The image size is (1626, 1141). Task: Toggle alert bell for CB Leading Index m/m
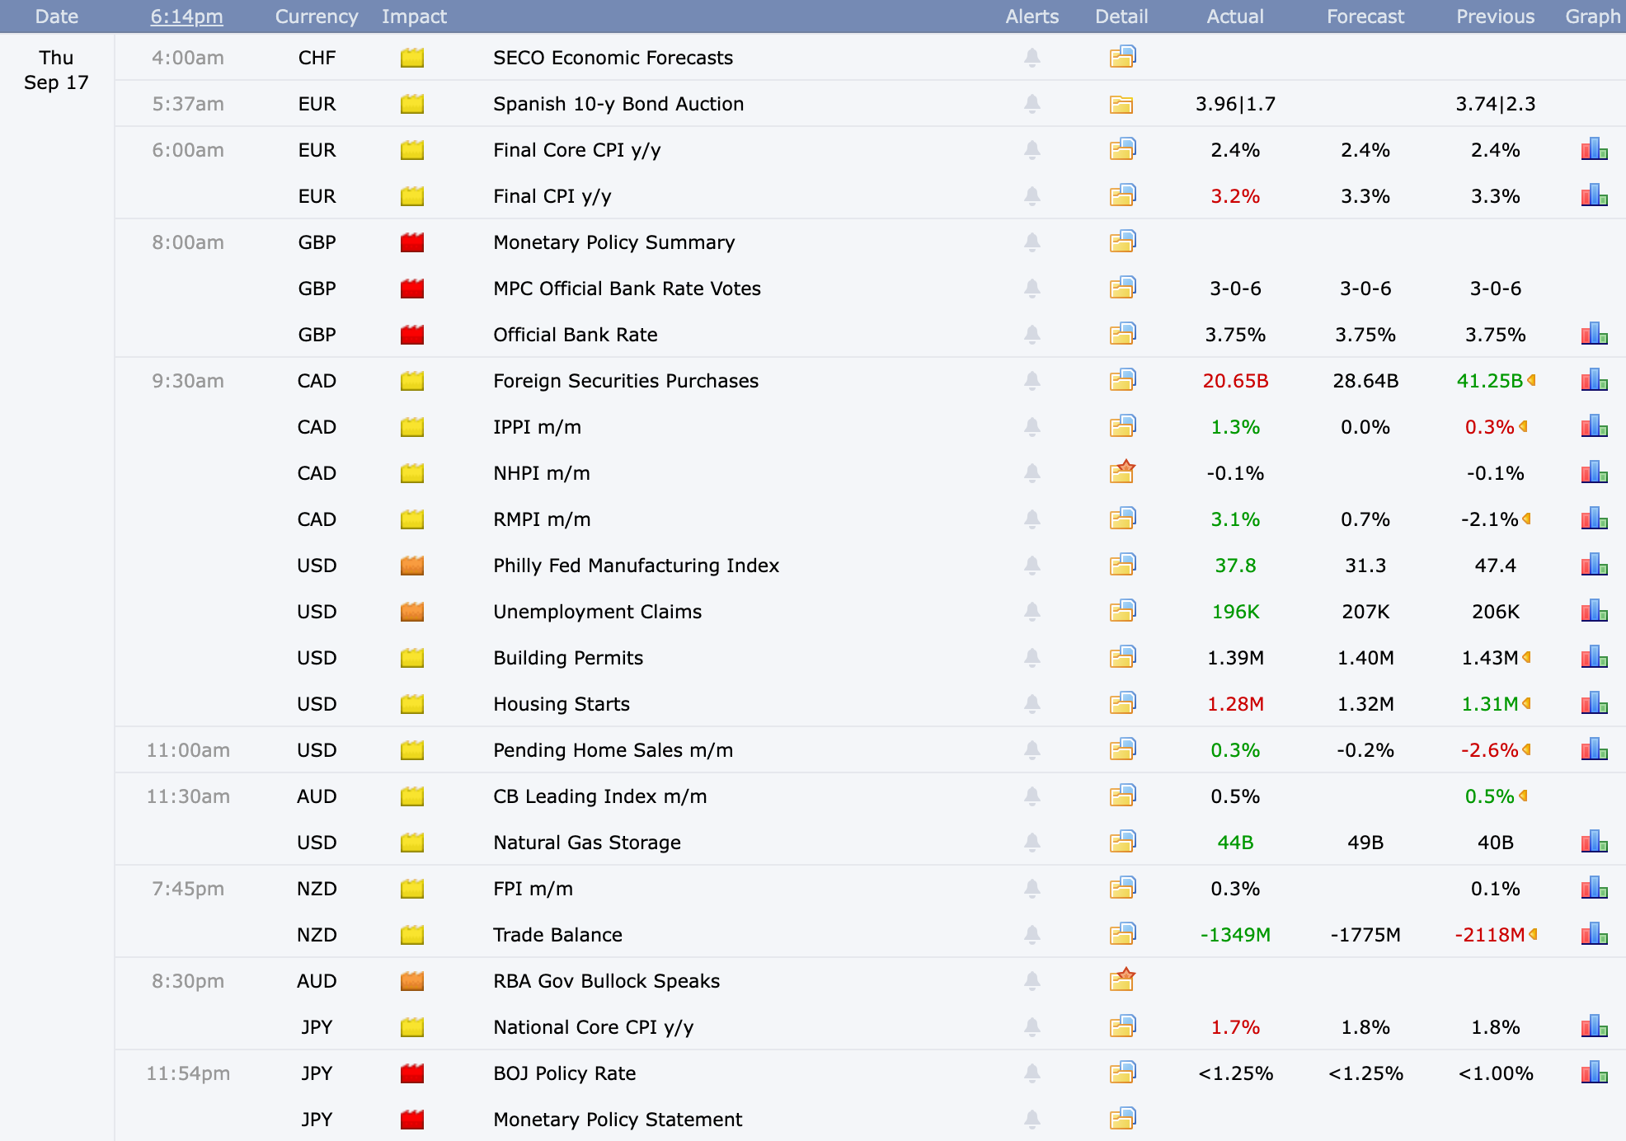[1032, 796]
